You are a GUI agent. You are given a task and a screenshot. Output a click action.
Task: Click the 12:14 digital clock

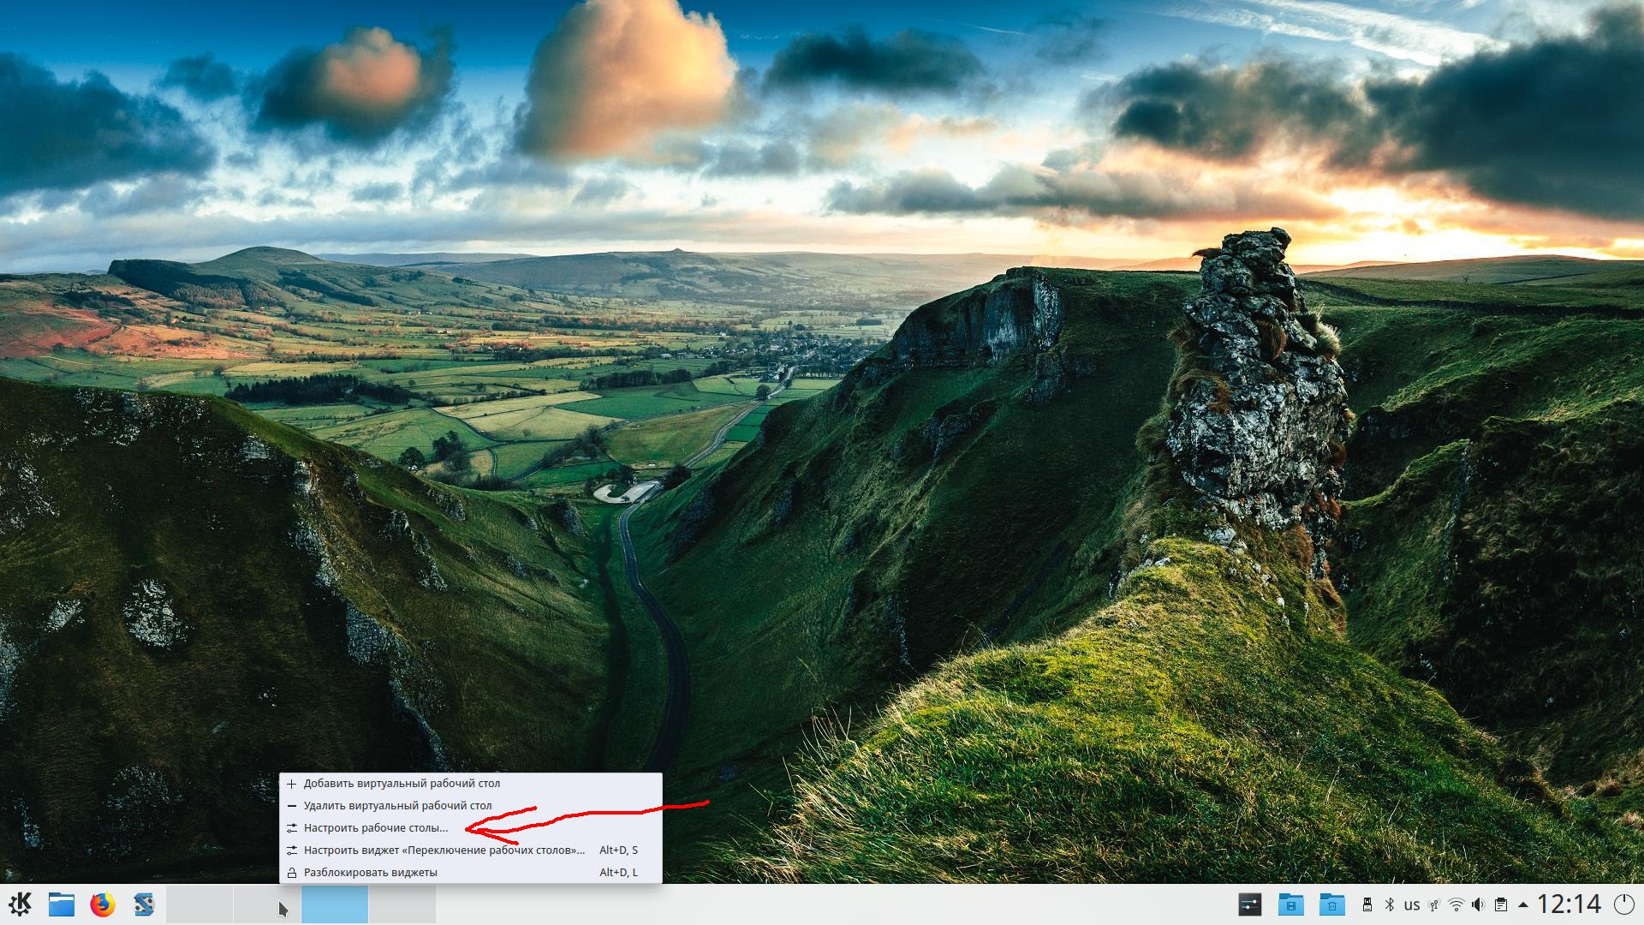pyautogui.click(x=1569, y=904)
